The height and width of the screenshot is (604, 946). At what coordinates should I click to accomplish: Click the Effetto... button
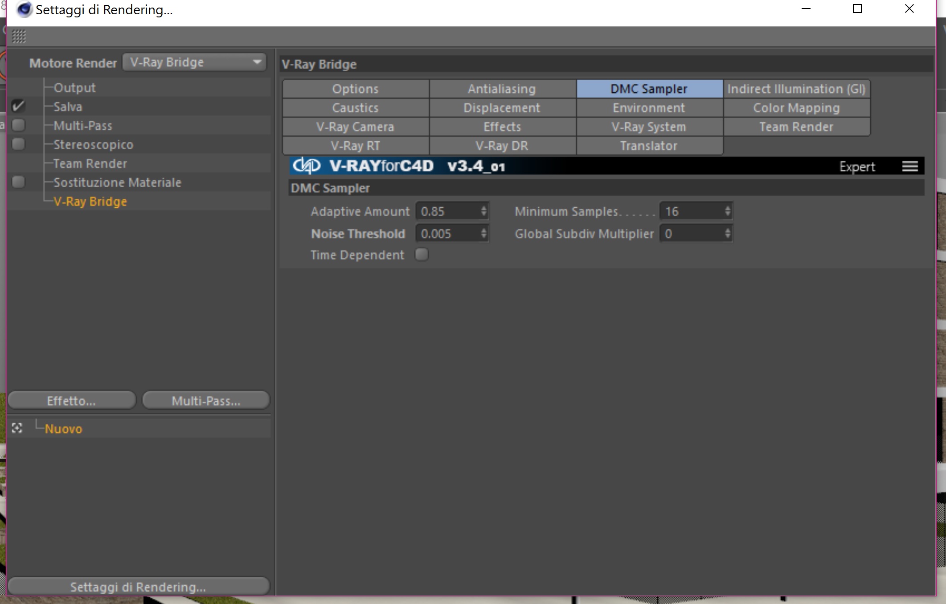point(71,400)
